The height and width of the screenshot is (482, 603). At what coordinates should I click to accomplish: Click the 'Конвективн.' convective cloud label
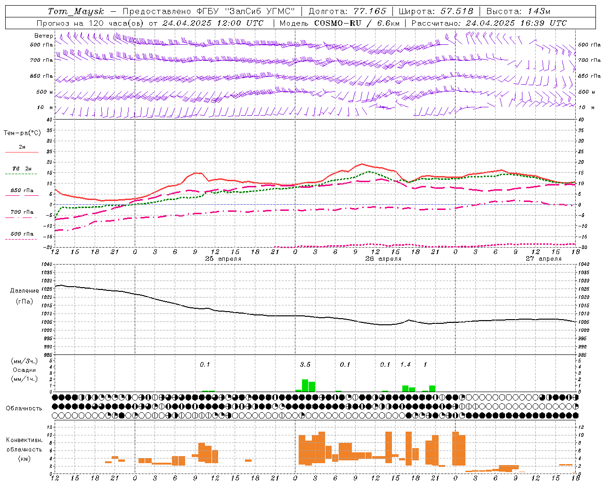coord(24,440)
